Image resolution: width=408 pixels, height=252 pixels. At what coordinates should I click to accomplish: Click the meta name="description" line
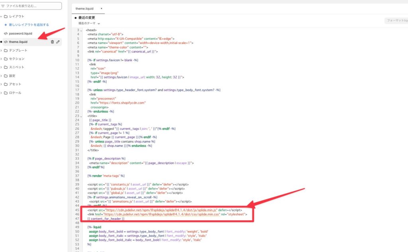(141, 163)
